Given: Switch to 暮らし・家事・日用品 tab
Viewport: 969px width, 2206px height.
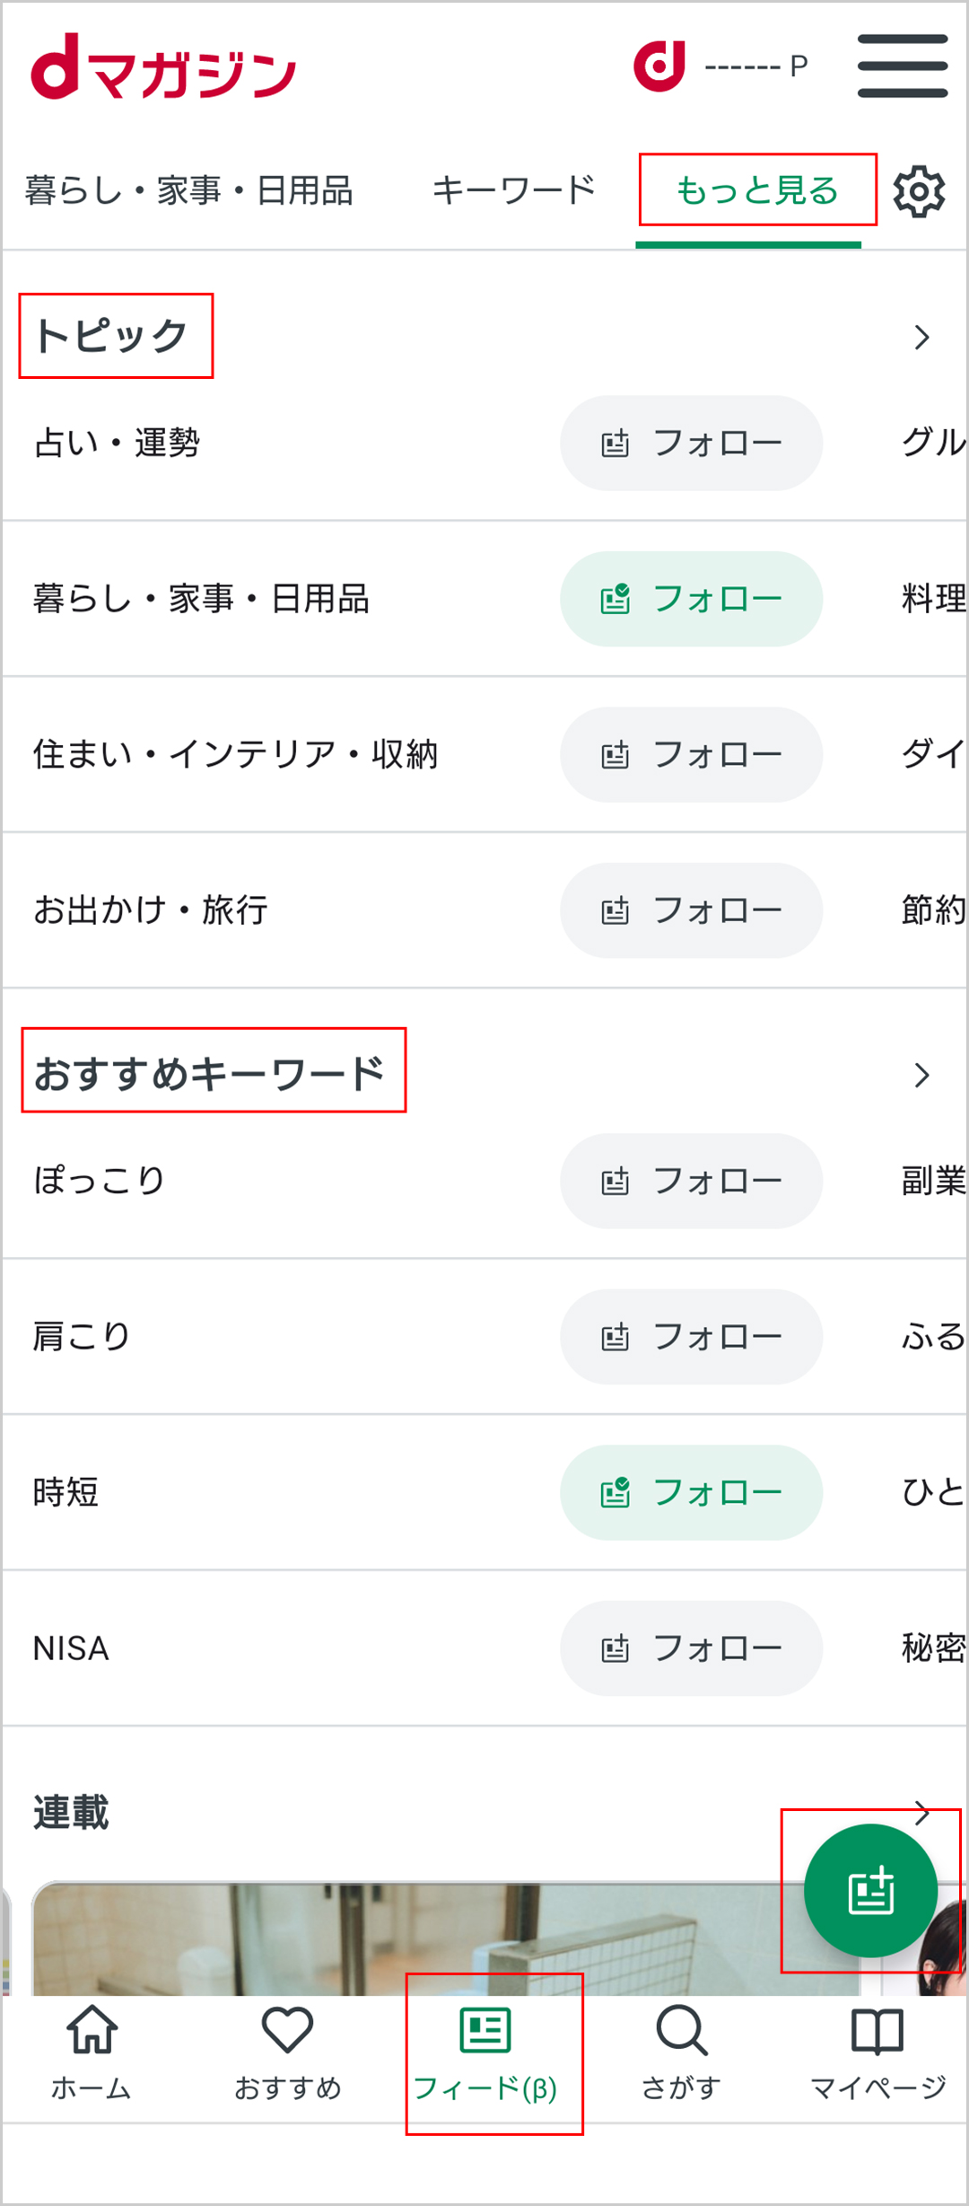Looking at the screenshot, I should [188, 190].
